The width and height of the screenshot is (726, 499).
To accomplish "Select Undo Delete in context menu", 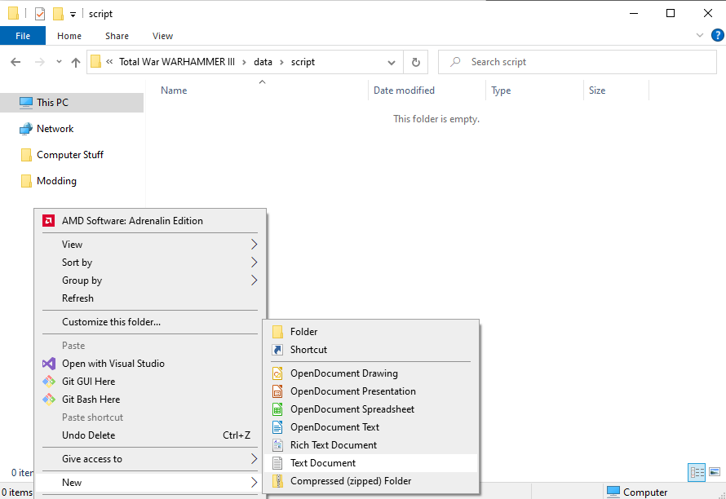I will [150, 435].
